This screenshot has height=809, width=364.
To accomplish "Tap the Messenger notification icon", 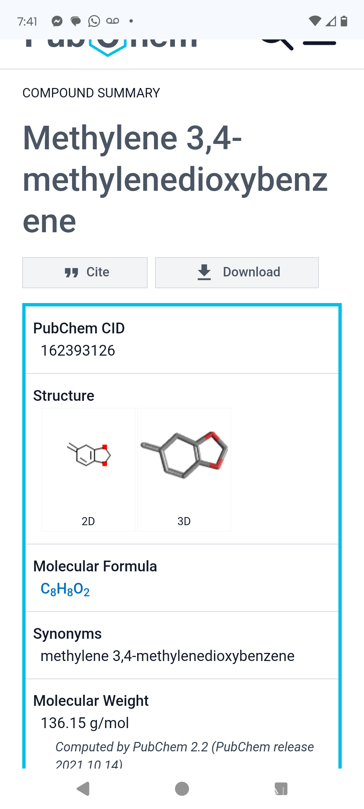I will [x=57, y=21].
